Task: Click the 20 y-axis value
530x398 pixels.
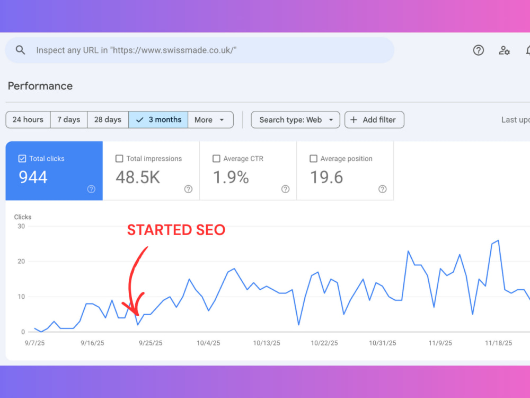Action: point(21,261)
